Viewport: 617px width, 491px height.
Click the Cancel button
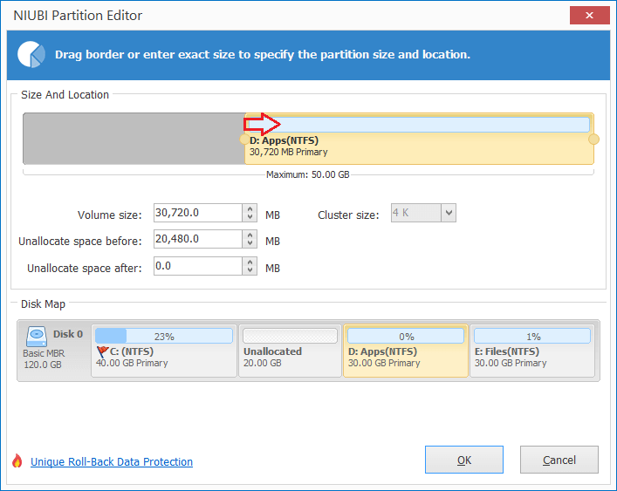pyautogui.click(x=559, y=460)
